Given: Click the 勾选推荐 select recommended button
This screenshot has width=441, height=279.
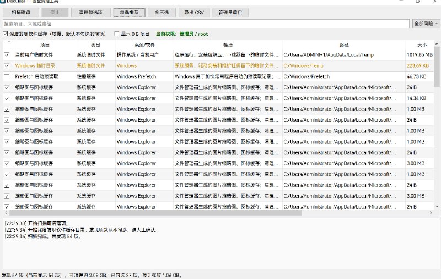Looking at the screenshot, I should click(130, 12).
